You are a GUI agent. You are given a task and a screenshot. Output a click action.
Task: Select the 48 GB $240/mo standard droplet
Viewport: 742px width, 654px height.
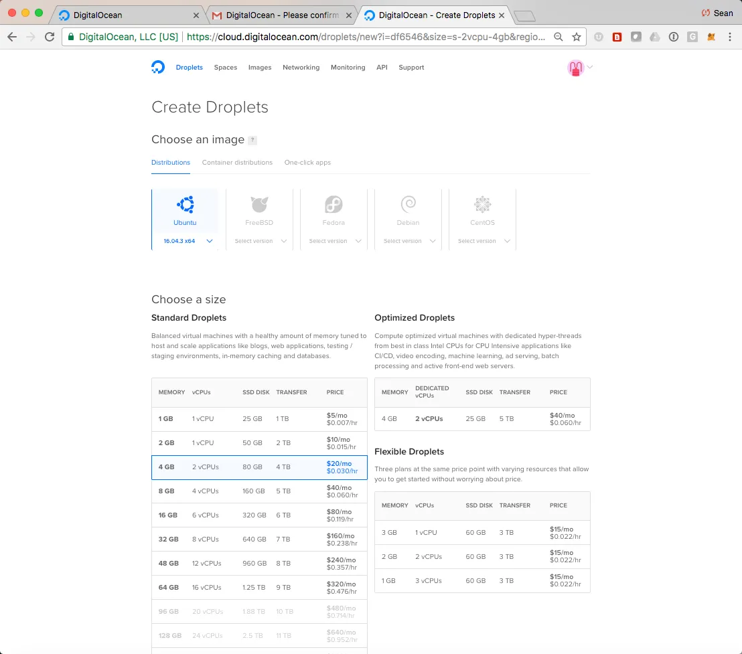pyautogui.click(x=259, y=564)
